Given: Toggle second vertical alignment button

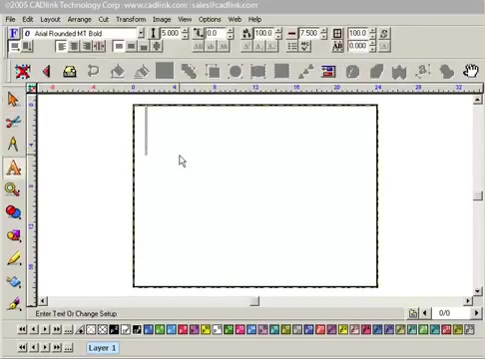Looking at the screenshot, I should (x=132, y=46).
